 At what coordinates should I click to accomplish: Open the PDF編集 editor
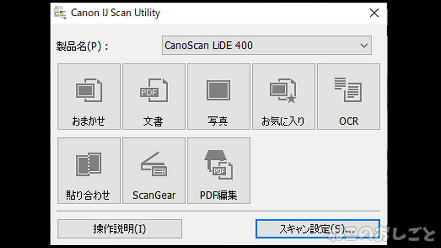(x=219, y=171)
